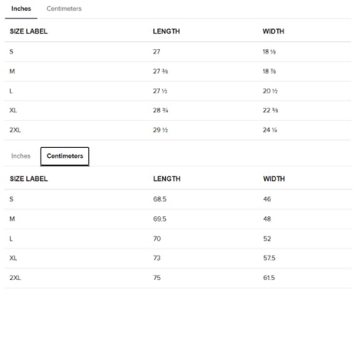The height and width of the screenshot is (357, 357).
Task: Click the 61.5 width value for 2XL
Action: click(269, 278)
